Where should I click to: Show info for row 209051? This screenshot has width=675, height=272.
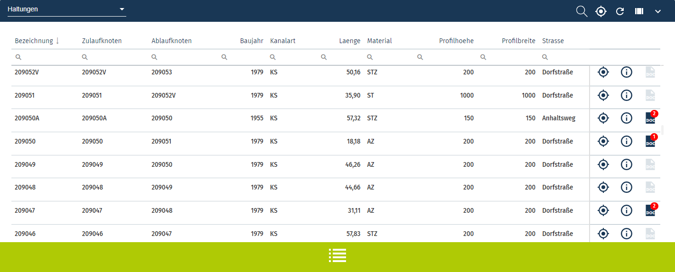click(x=627, y=95)
